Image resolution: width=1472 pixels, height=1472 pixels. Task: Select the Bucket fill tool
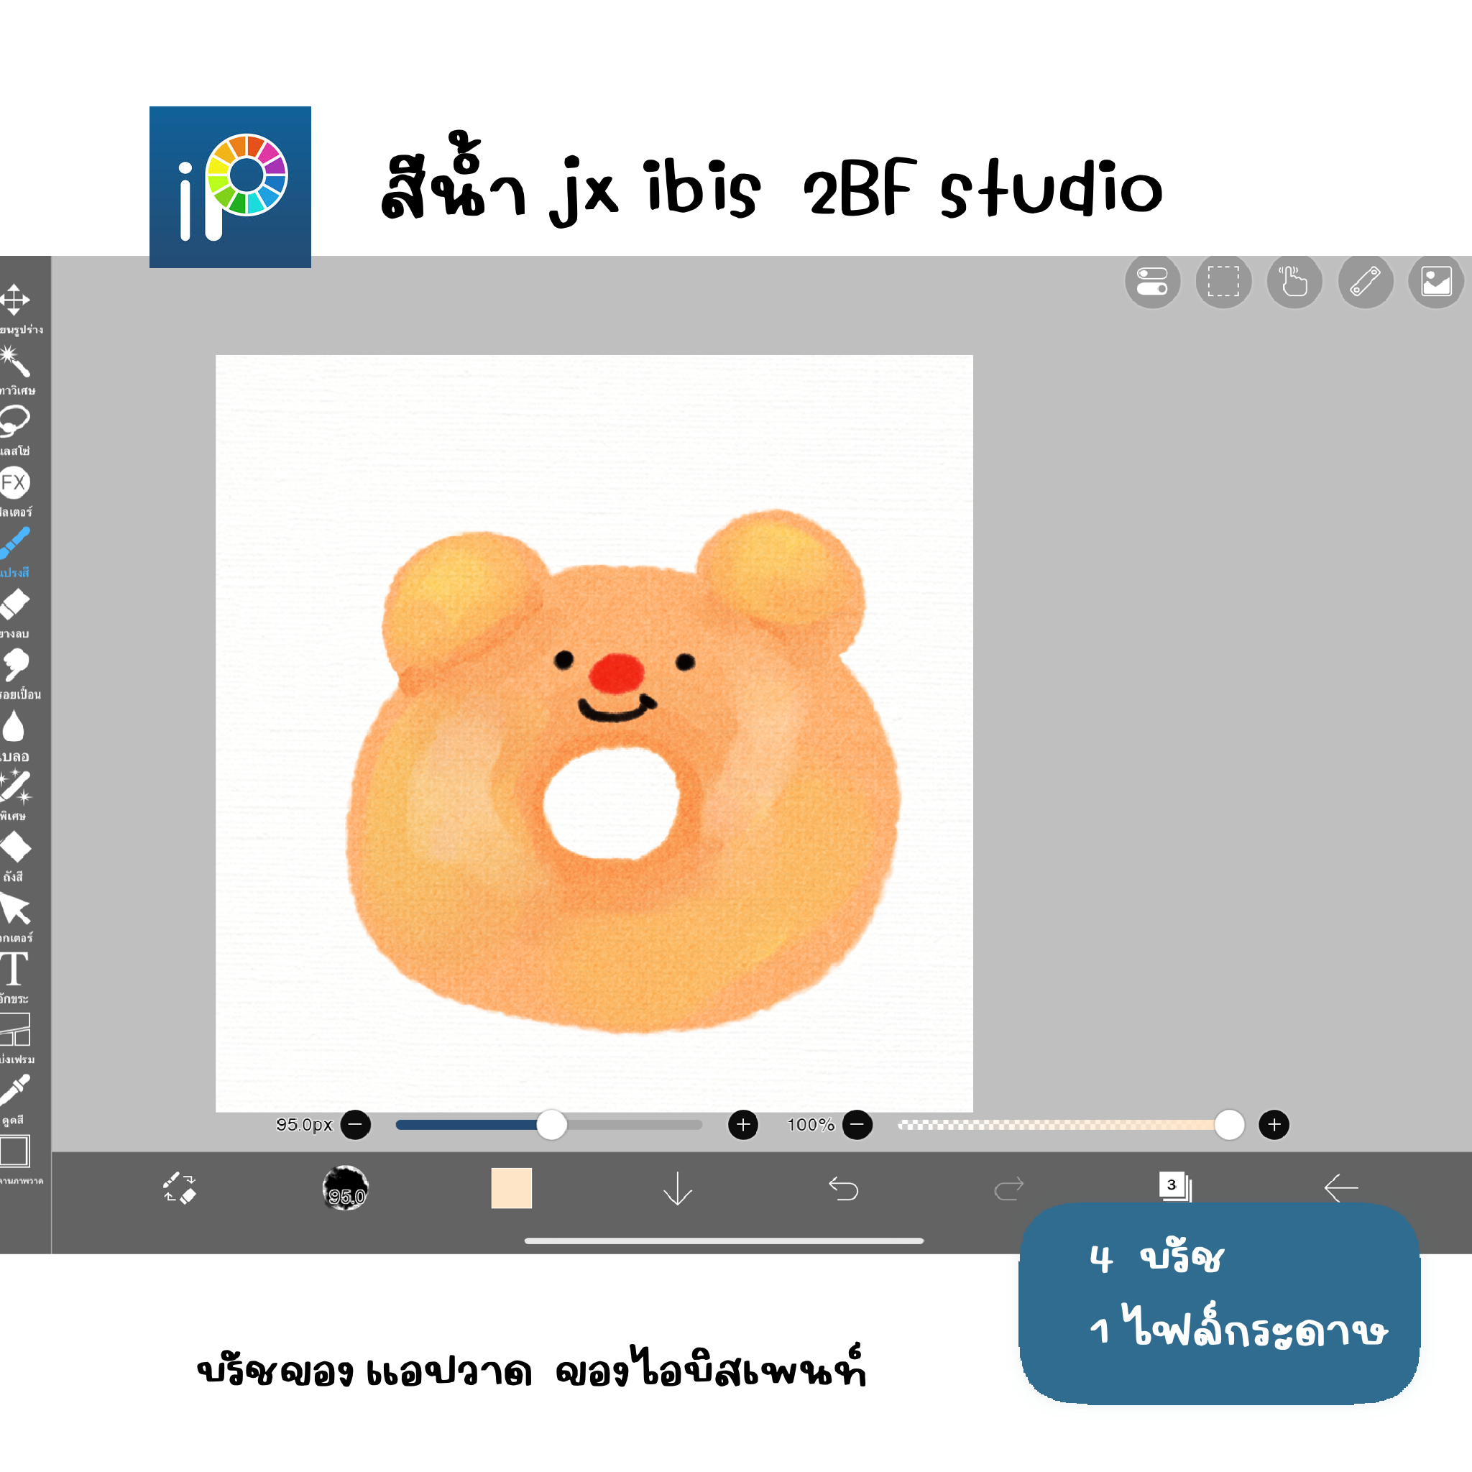15,847
